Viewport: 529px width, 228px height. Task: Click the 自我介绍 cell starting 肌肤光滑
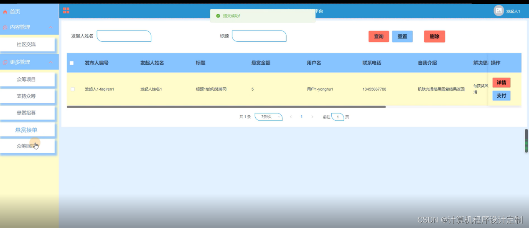[x=441, y=89]
